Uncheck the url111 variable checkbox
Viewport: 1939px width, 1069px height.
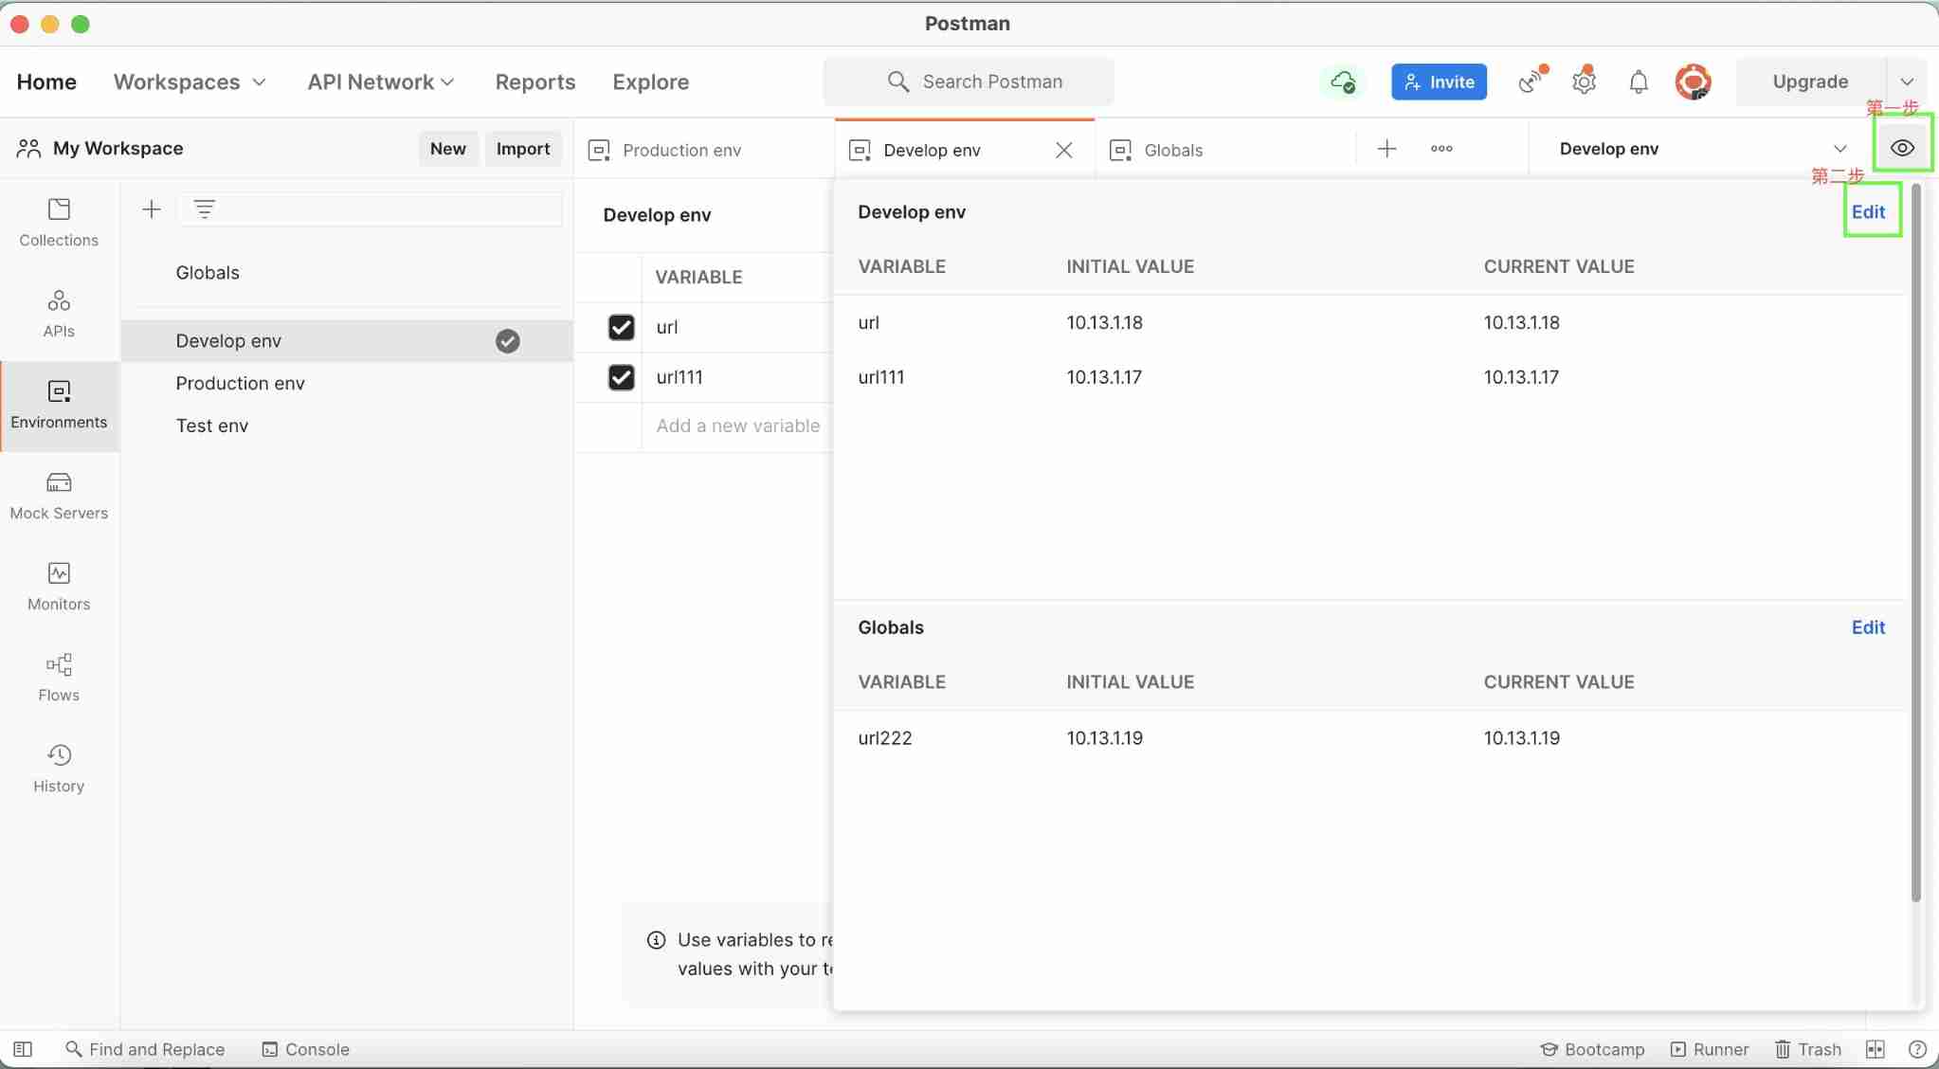pos(621,377)
